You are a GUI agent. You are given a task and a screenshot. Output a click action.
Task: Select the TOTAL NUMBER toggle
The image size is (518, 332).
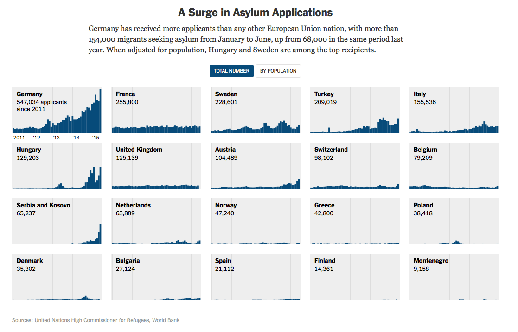[231, 71]
